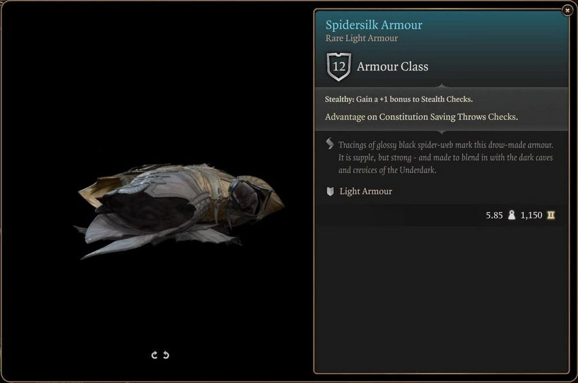Click the Rare Light Armour subtitle
578x383 pixels.
click(362, 38)
